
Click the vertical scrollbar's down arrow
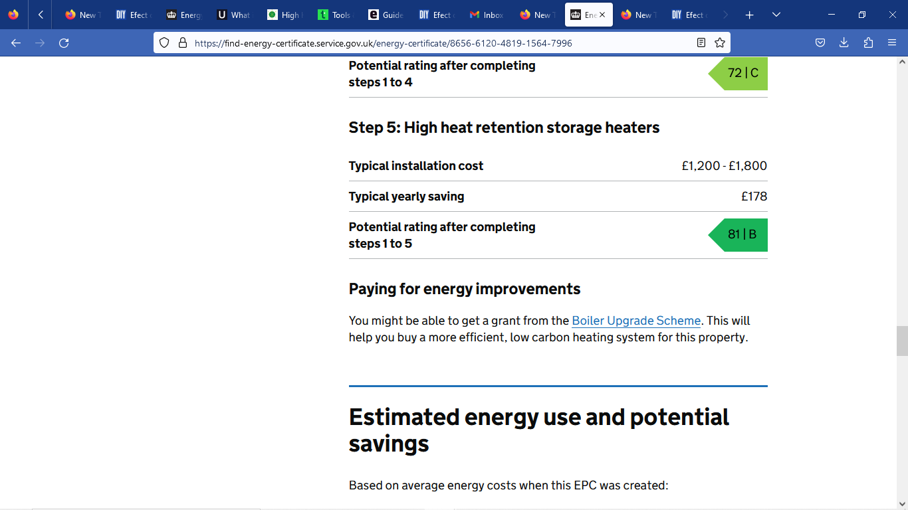902,503
